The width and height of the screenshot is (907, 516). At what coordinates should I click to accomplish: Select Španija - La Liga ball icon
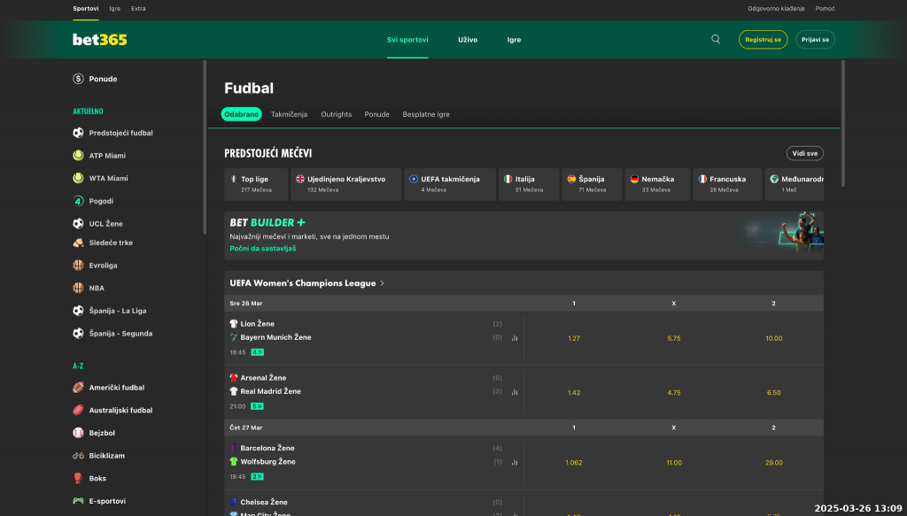78,311
